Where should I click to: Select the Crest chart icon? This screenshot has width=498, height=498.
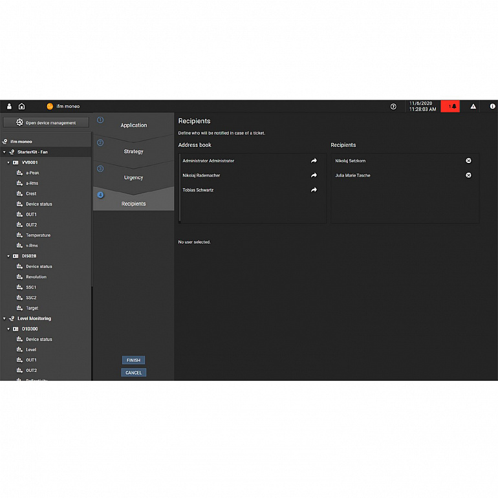click(19, 193)
